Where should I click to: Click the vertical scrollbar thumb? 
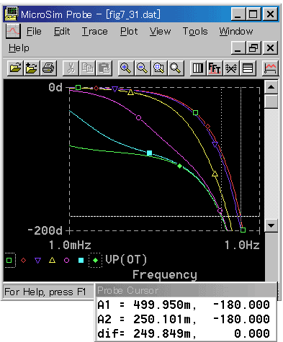pos(271,102)
